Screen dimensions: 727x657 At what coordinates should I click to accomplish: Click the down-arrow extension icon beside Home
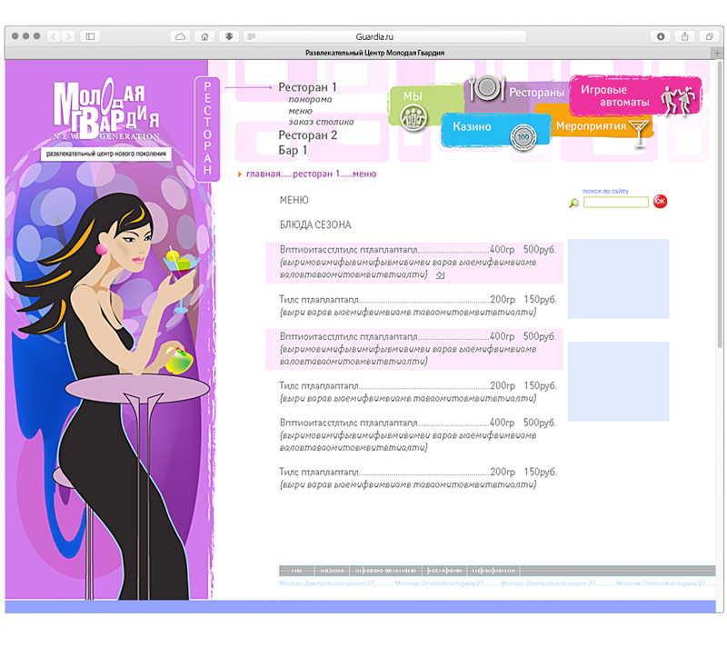coord(229,36)
